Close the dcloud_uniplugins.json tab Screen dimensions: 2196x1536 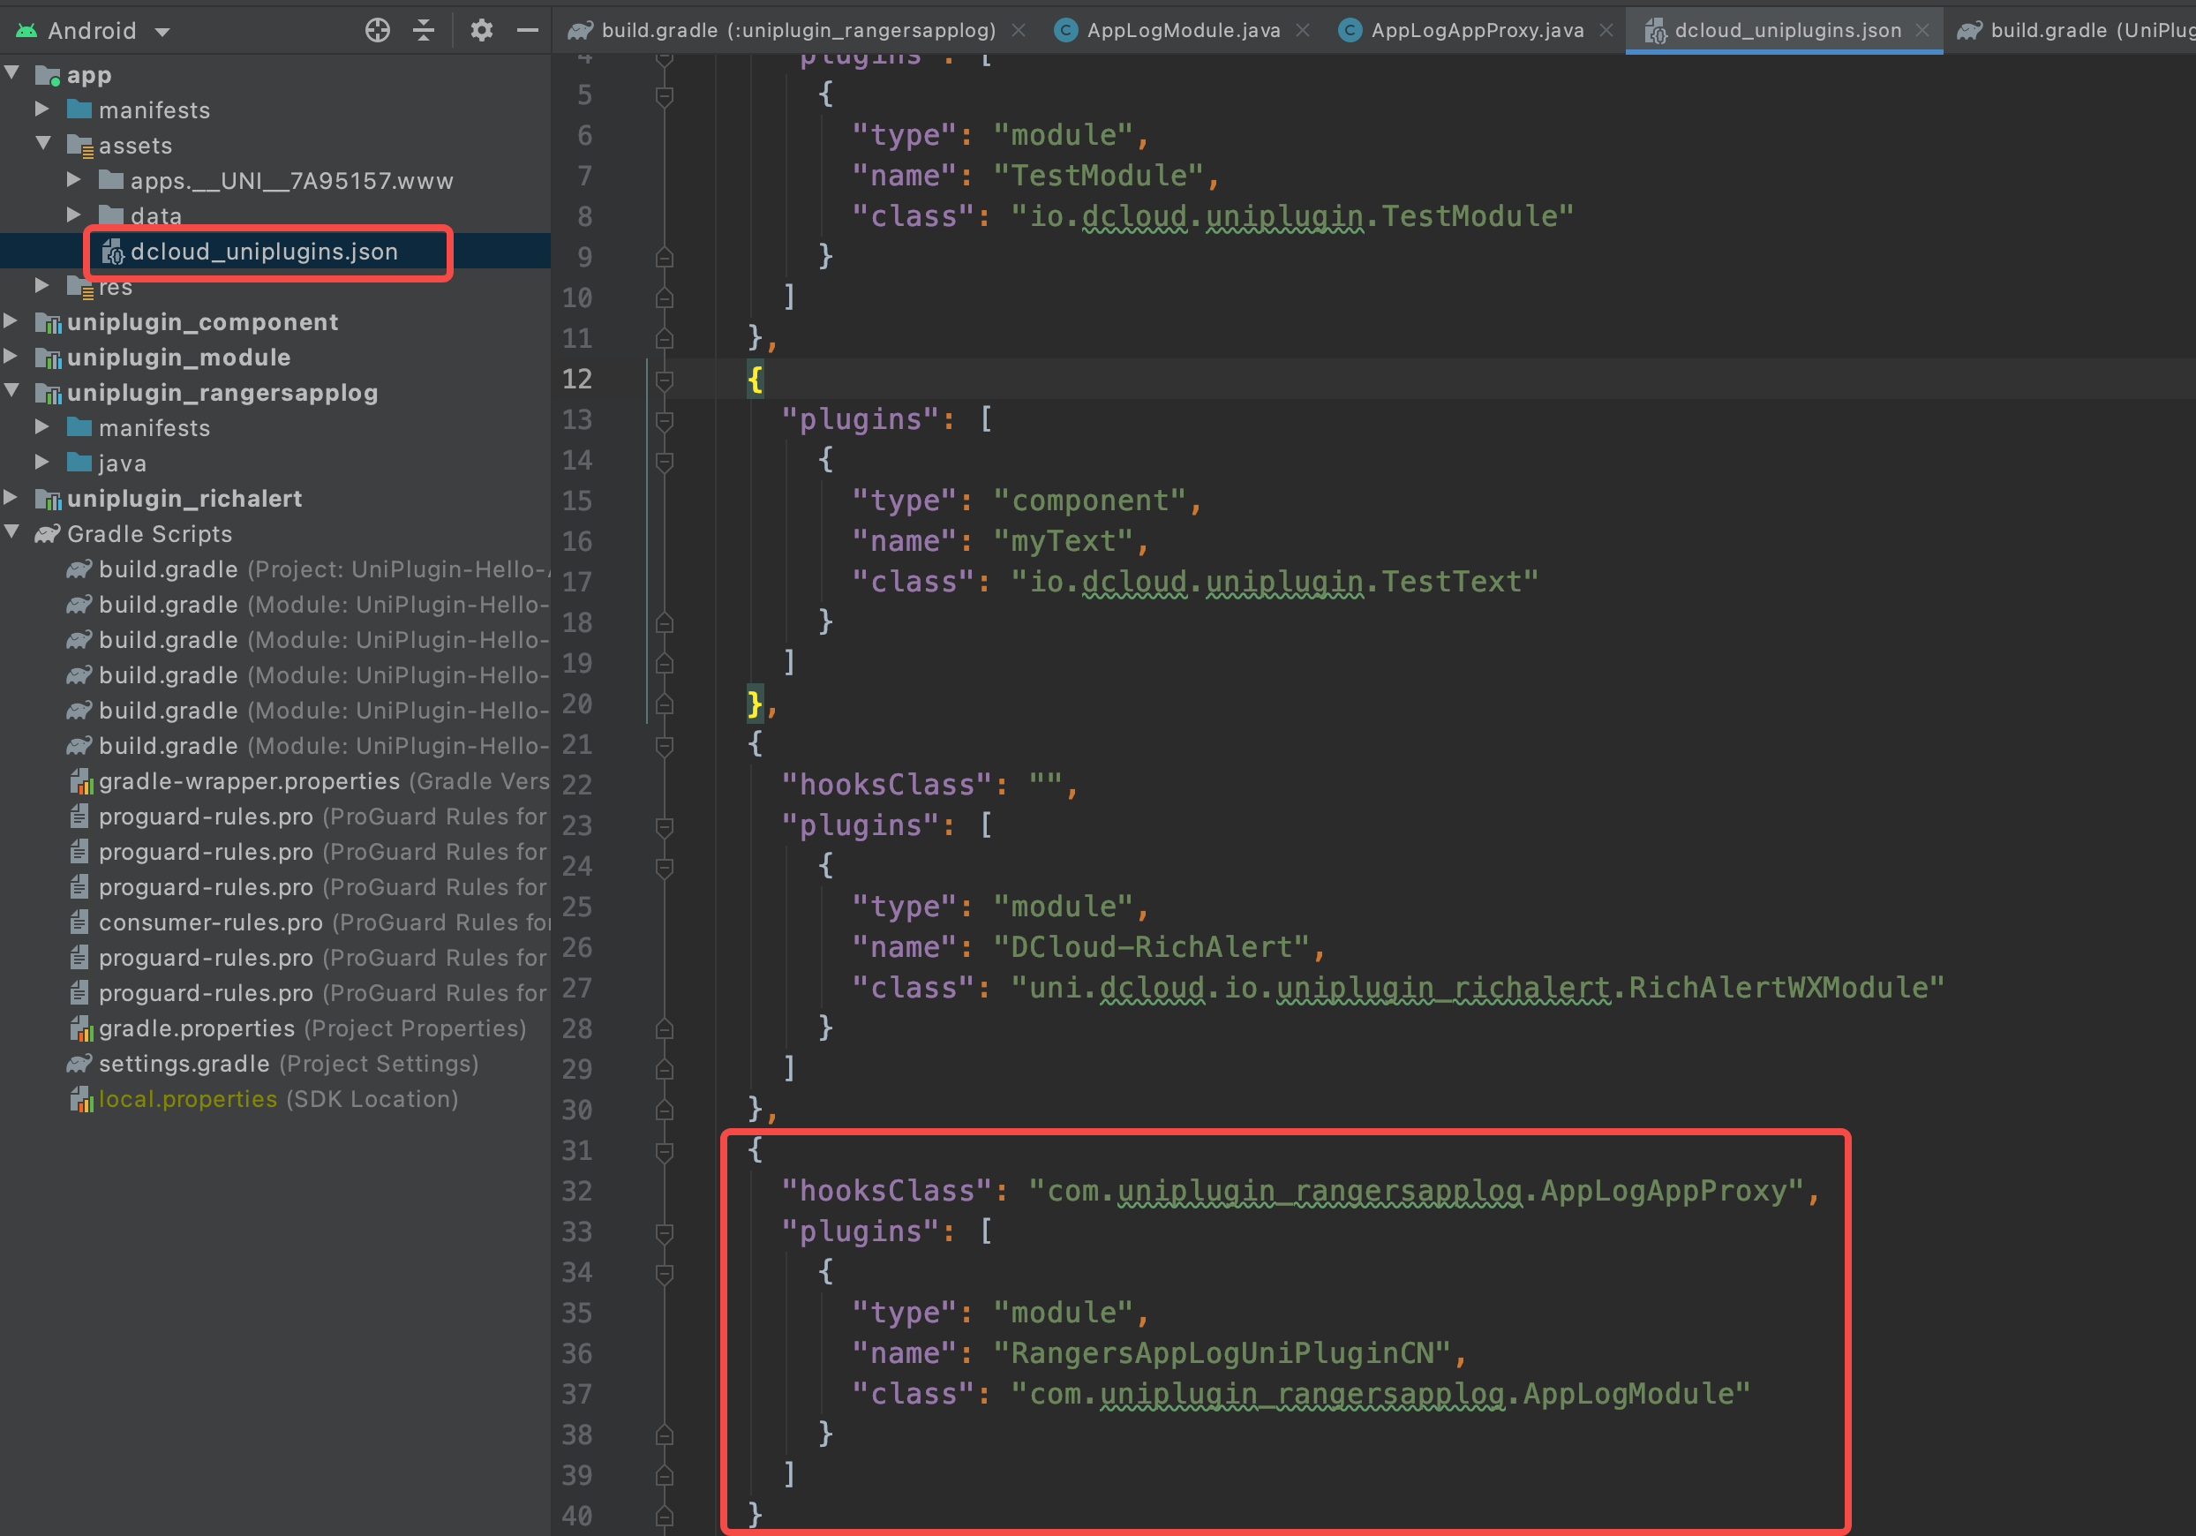point(1922,31)
